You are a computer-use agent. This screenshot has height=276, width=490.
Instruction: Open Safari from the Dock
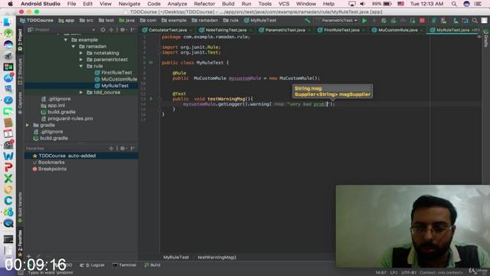point(8,100)
